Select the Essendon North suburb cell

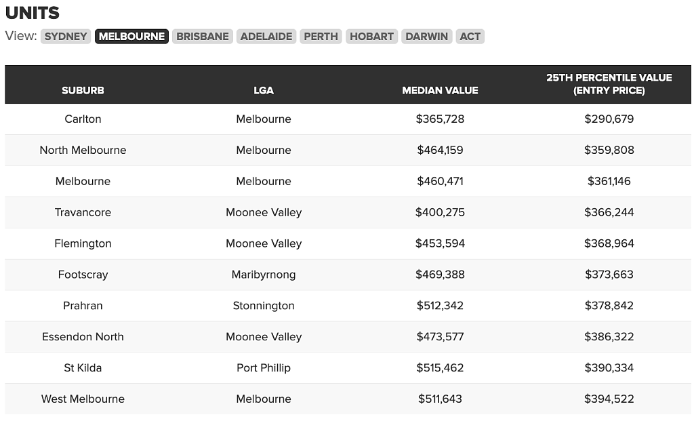tap(83, 337)
